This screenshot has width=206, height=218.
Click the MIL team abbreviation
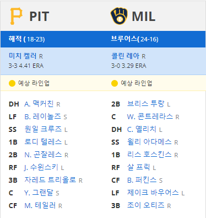click(x=144, y=17)
